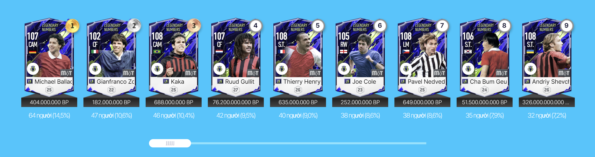595x157 pixels.
Task: Click the LN badge beside Thierry Henry
Action: pos(279,81)
